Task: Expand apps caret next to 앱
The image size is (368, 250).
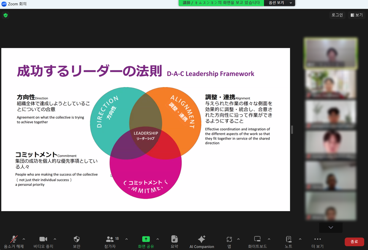Action: (x=238, y=239)
